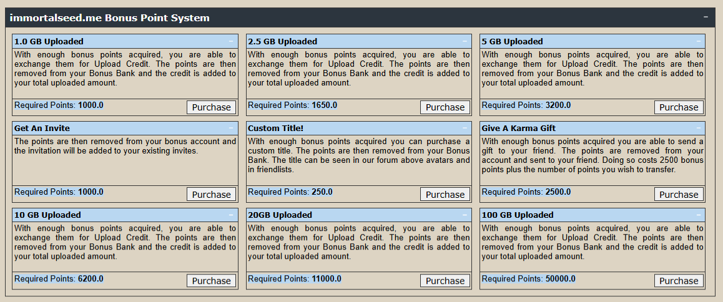Collapse the 2.5 GB Uploaded box

[x=465, y=41]
